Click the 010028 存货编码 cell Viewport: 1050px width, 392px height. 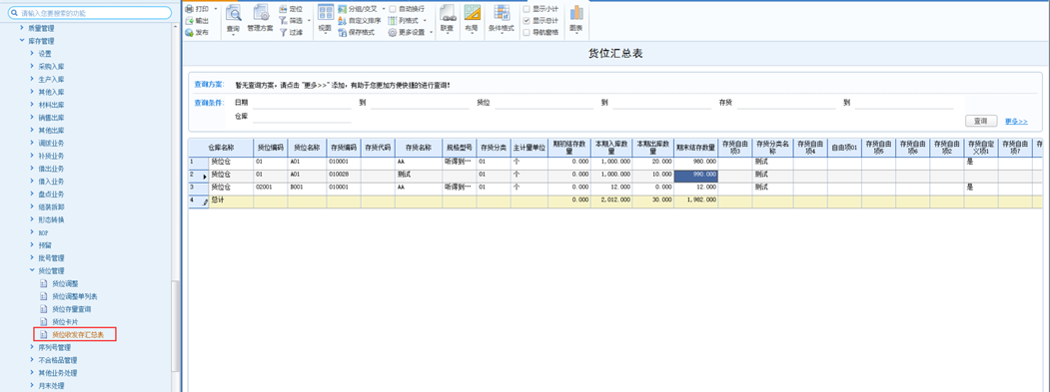[344, 175]
